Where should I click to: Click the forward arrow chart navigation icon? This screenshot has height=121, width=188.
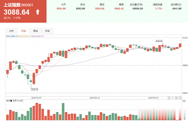point(172,98)
